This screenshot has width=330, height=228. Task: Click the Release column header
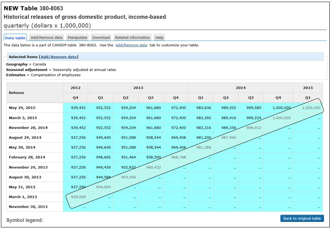tap(17, 93)
